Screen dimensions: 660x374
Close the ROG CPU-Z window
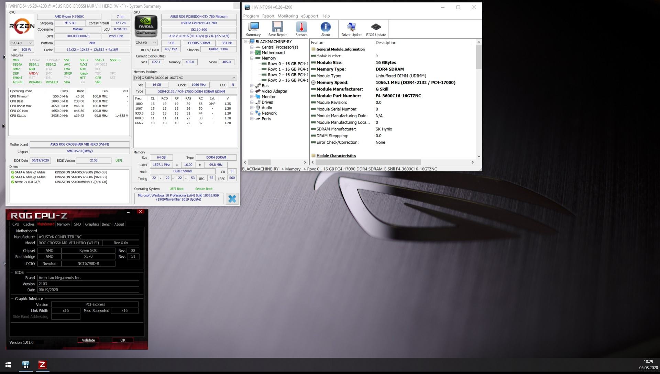[x=140, y=212]
